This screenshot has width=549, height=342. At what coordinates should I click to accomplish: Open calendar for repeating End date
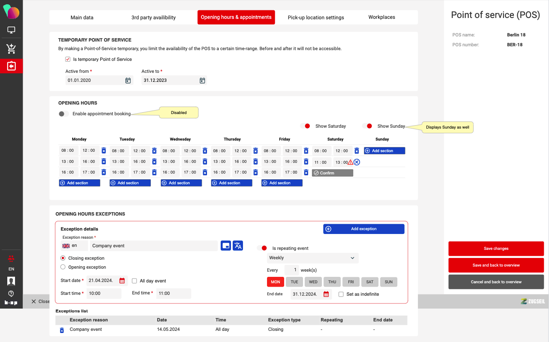(x=326, y=294)
